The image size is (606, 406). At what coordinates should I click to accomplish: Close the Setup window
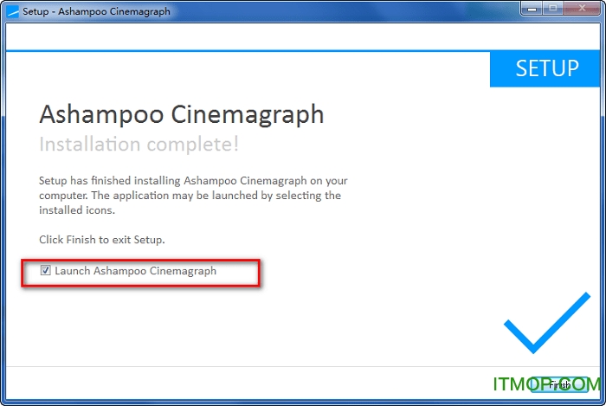[x=582, y=9]
